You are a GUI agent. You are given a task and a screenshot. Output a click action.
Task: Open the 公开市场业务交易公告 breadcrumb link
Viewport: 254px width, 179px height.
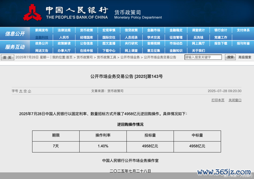tap(160, 57)
